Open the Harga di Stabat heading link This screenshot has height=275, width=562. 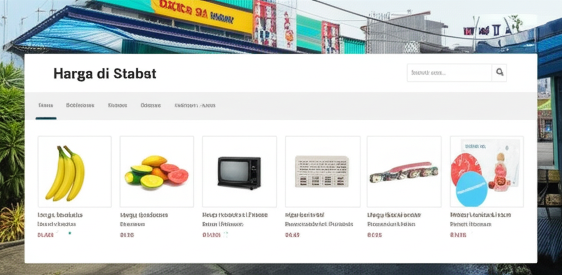(105, 74)
